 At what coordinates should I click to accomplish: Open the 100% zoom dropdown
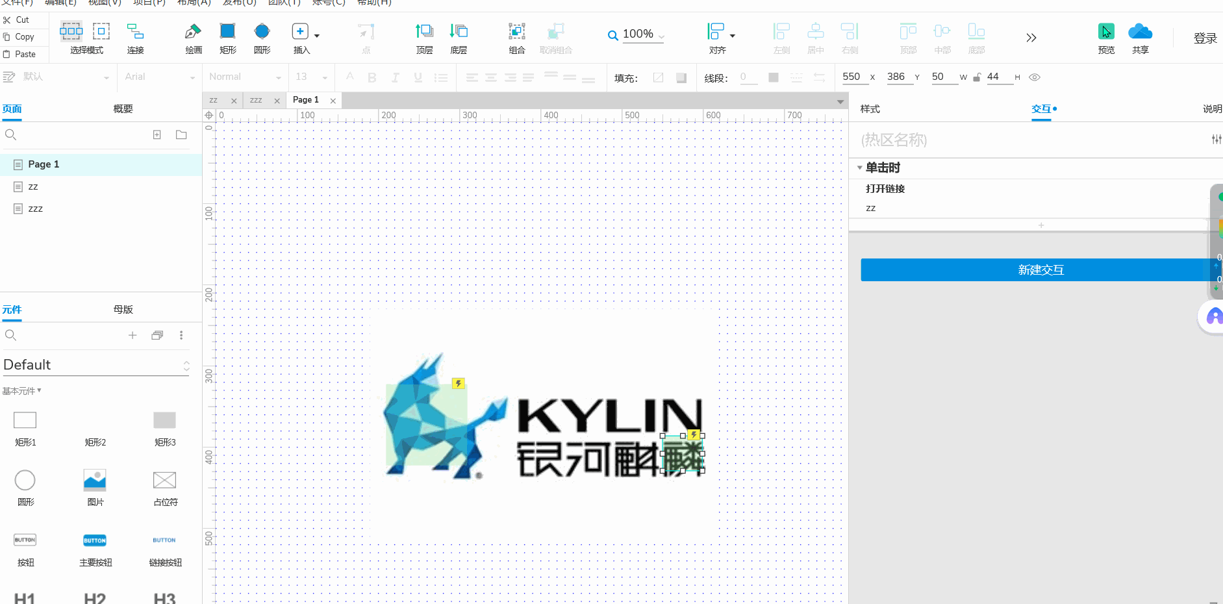click(x=661, y=37)
